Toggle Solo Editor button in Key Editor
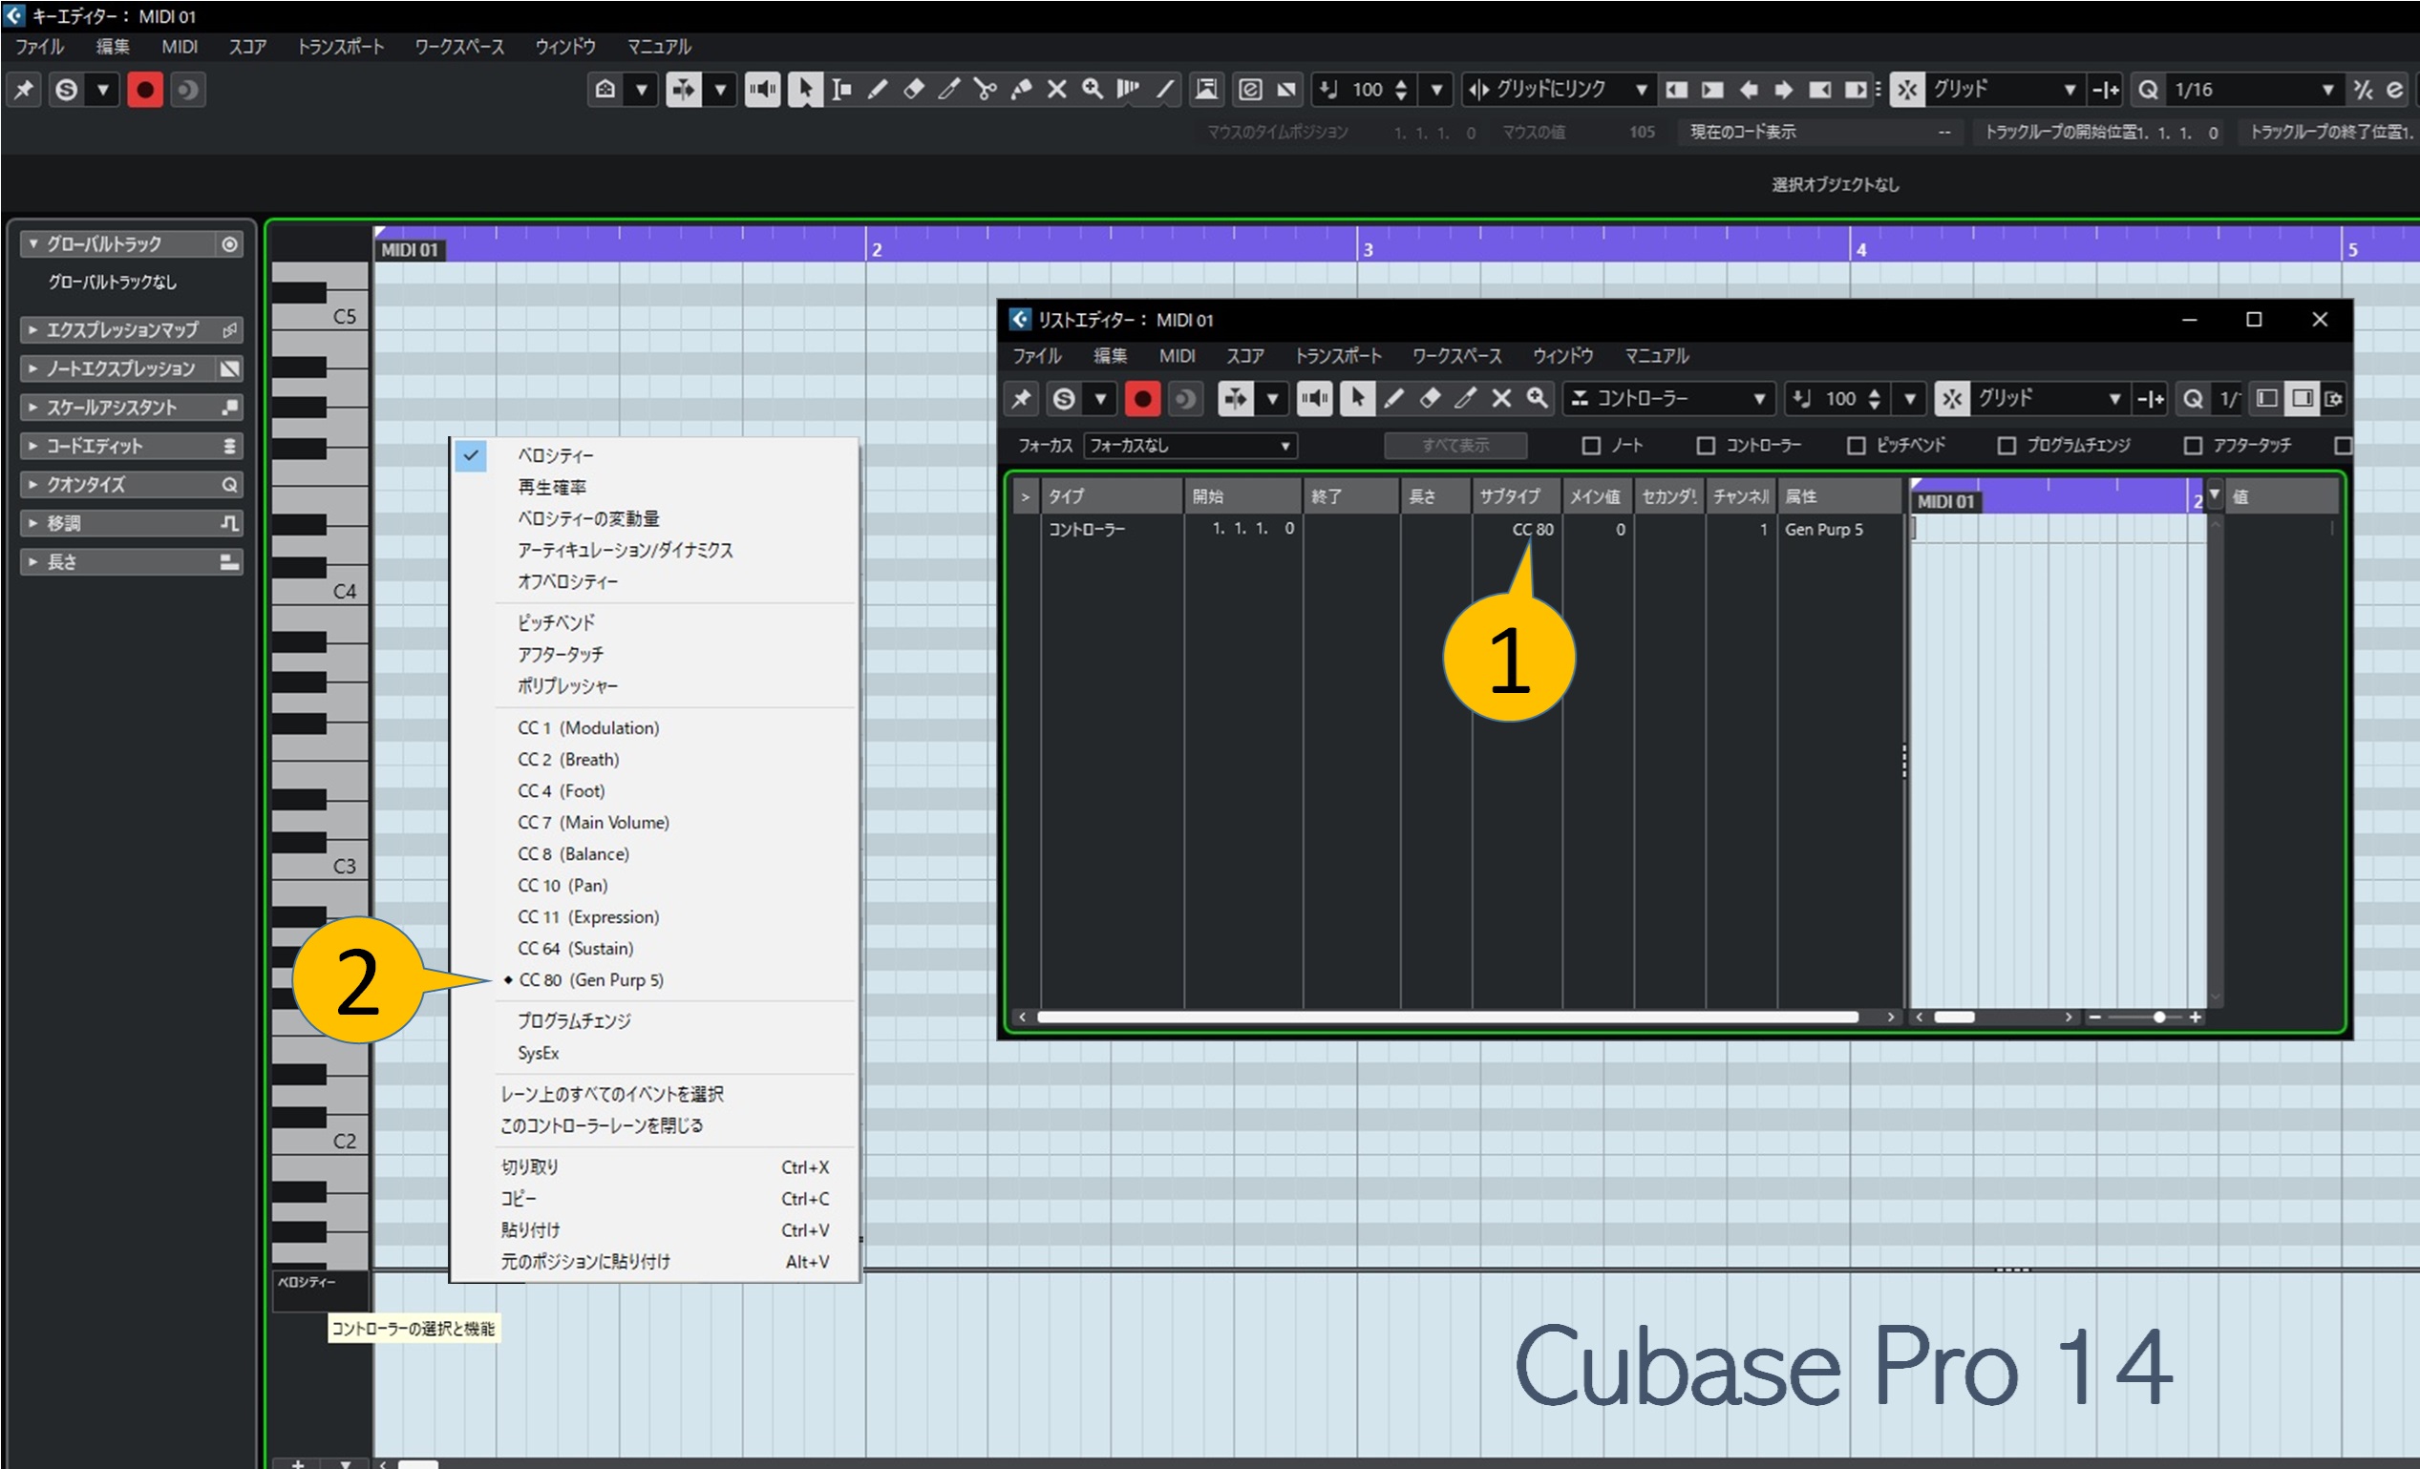This screenshot has height=1469, width=2420. point(67,91)
